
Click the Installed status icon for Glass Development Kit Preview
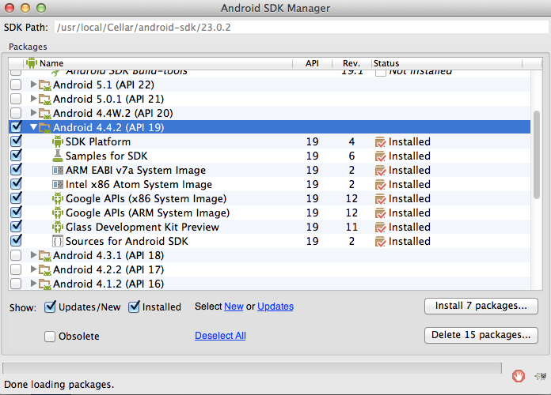coord(380,228)
